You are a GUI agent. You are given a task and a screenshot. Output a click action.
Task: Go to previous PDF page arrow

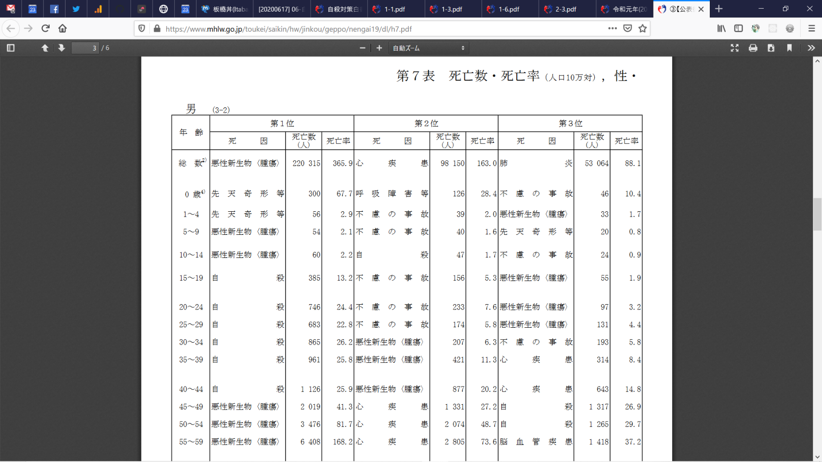[45, 48]
